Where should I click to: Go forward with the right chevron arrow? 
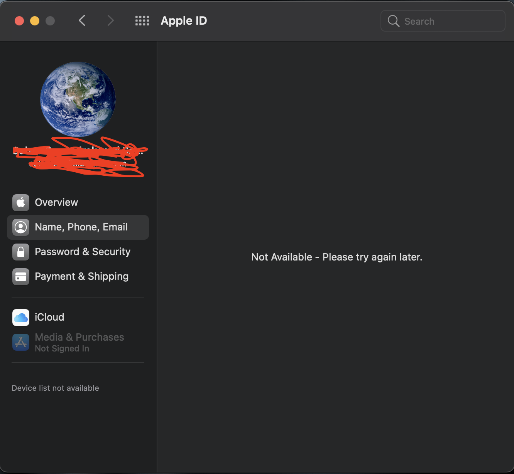click(110, 20)
